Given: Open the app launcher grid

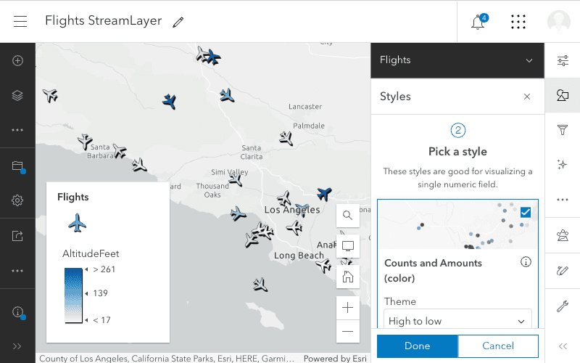Looking at the screenshot, I should (x=518, y=22).
